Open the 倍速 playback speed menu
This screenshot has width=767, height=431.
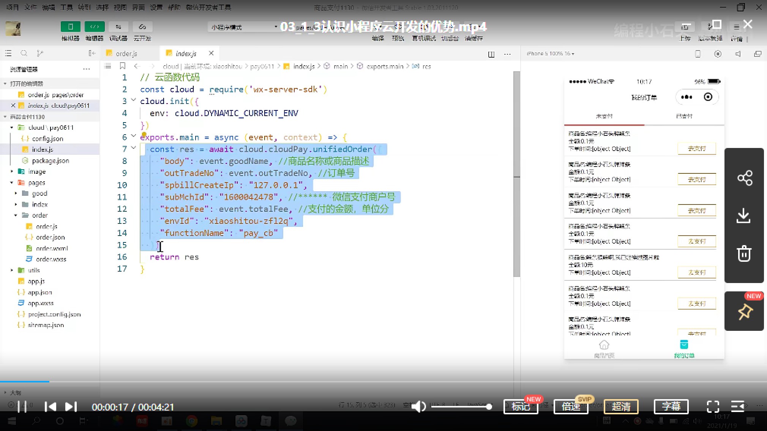tap(571, 407)
